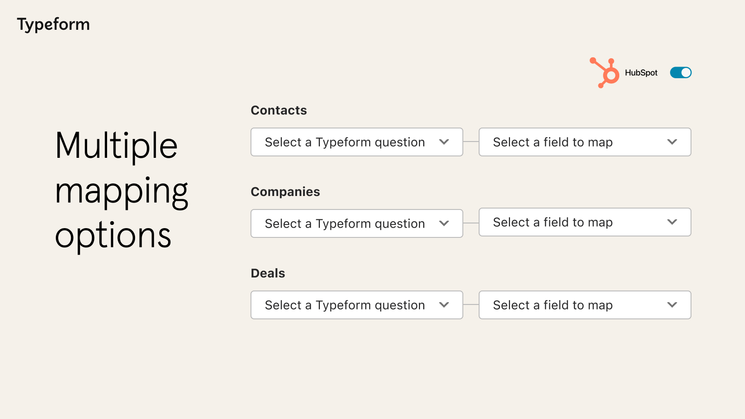Expand the chevron on Deals field selector
The height and width of the screenshot is (419, 745).
click(672, 305)
